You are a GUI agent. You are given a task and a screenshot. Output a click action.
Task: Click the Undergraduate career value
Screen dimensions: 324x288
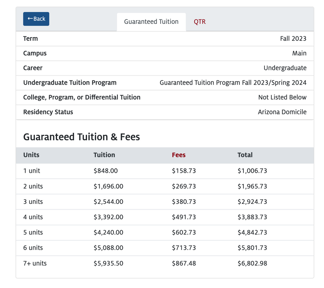click(285, 68)
